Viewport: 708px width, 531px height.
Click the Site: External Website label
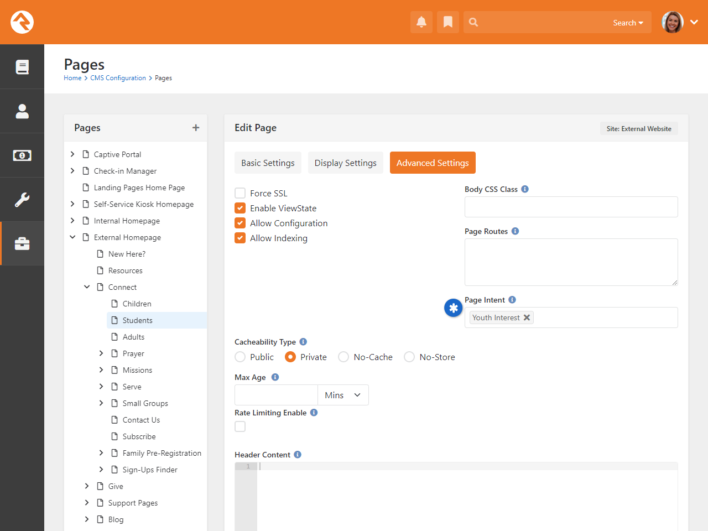639,128
